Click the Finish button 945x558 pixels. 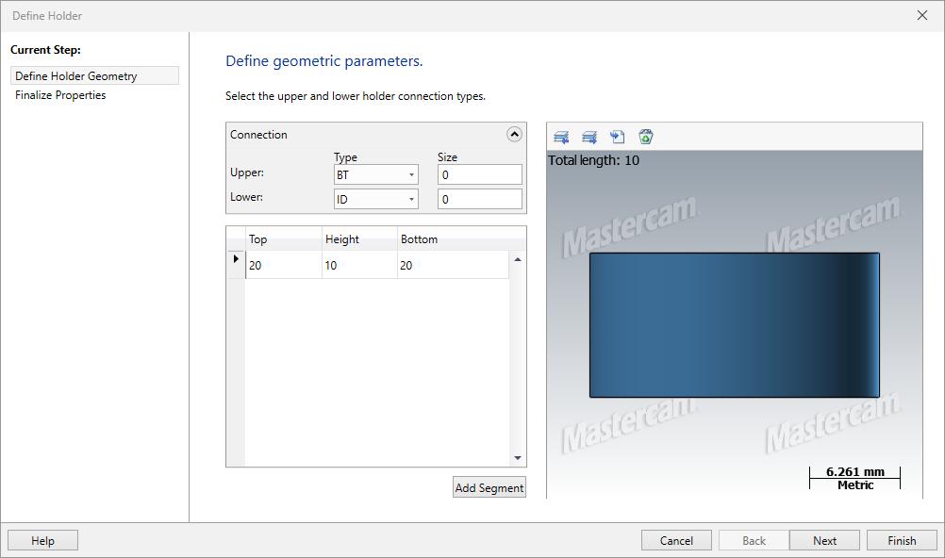[902, 540]
